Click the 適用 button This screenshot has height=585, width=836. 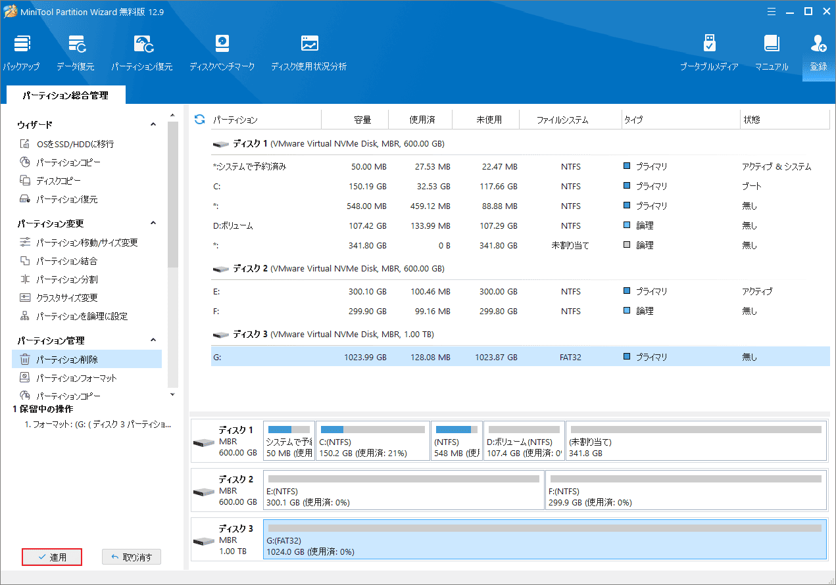coord(52,557)
